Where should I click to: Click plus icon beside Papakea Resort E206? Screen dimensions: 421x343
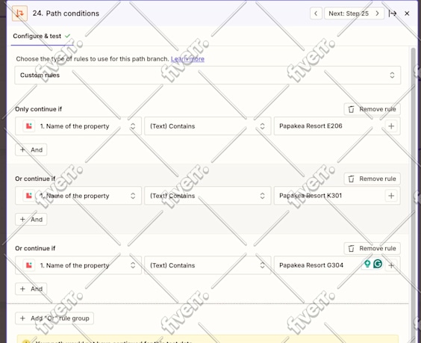[391, 126]
